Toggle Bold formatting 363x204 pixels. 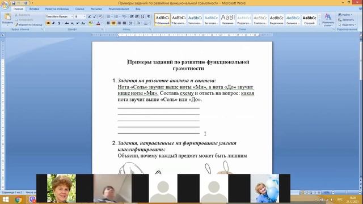pos(48,23)
